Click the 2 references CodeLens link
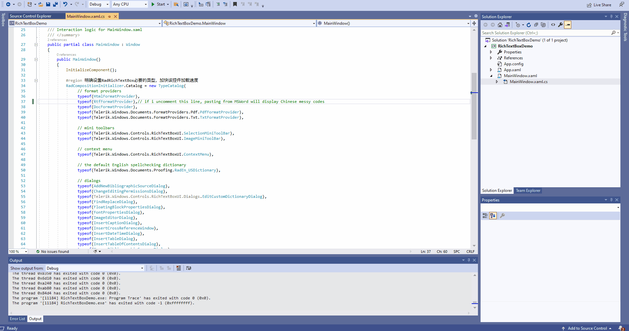The width and height of the screenshot is (629, 331). 57,40
